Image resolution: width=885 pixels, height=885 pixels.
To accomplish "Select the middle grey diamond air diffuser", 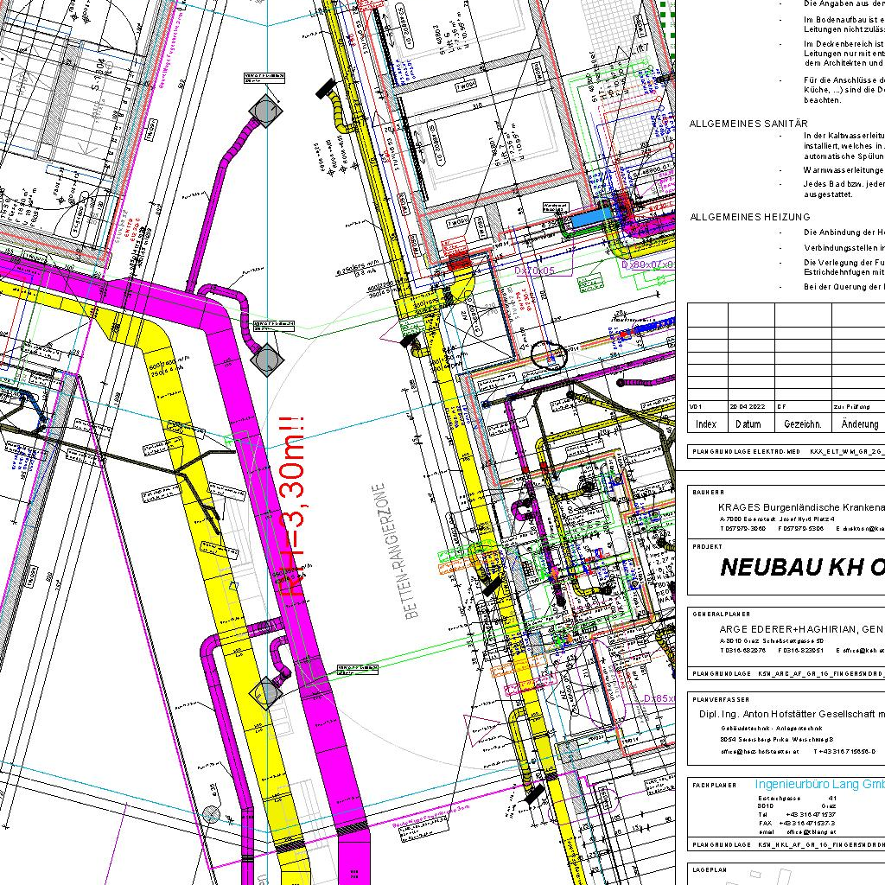I will (x=266, y=357).
